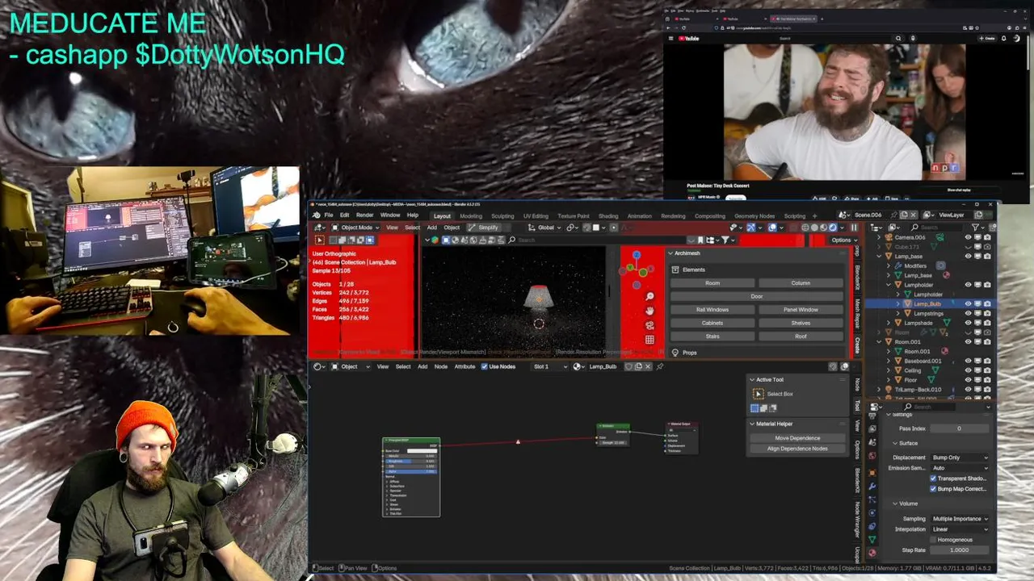This screenshot has height=581, width=1034.
Task: Pin Scene.006 with the scene pin icon
Action: [893, 215]
